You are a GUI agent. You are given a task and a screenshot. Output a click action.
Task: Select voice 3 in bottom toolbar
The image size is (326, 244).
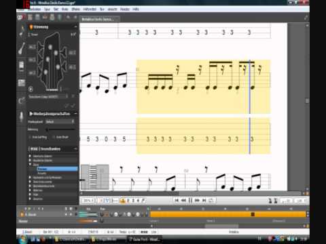[x=133, y=201]
